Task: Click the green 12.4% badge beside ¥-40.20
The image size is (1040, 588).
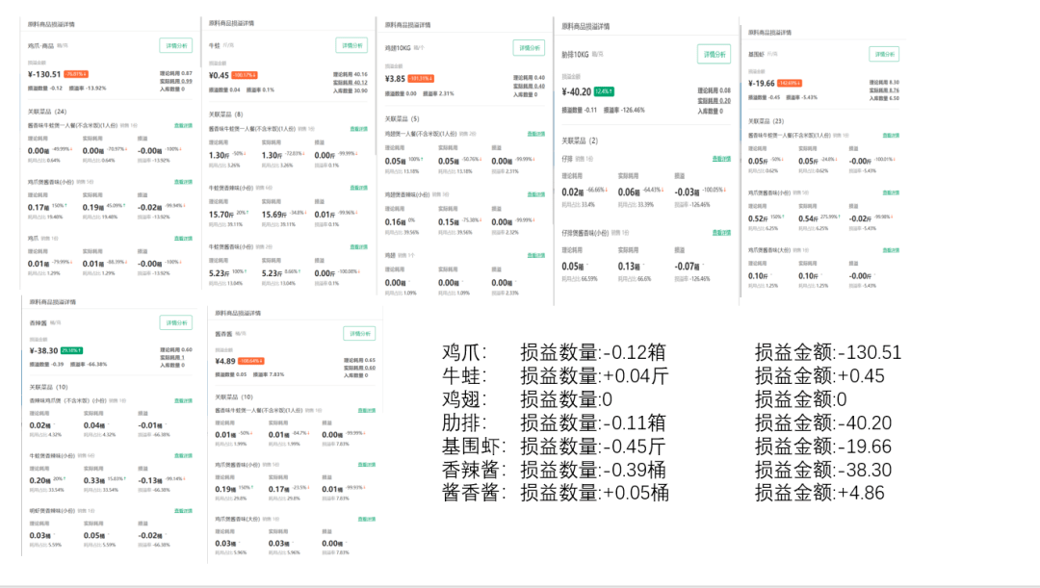Action: (x=603, y=91)
